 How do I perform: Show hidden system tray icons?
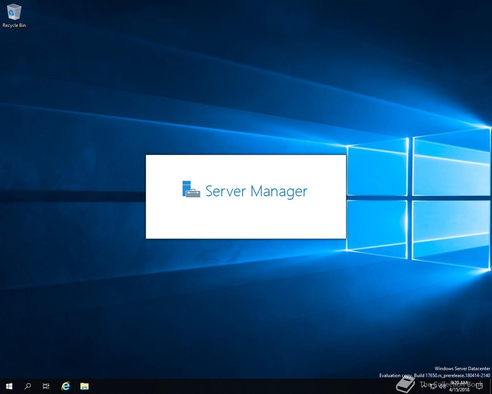click(x=424, y=386)
